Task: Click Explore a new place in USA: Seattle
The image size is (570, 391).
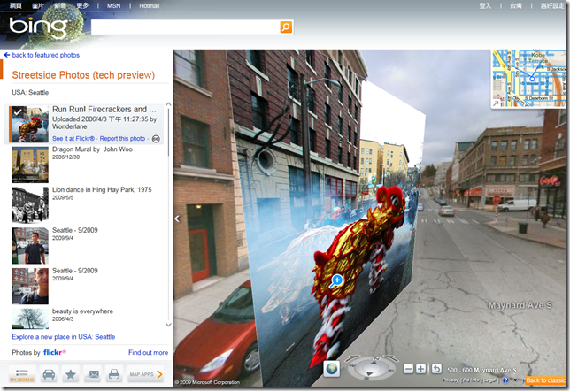Action: [x=63, y=337]
